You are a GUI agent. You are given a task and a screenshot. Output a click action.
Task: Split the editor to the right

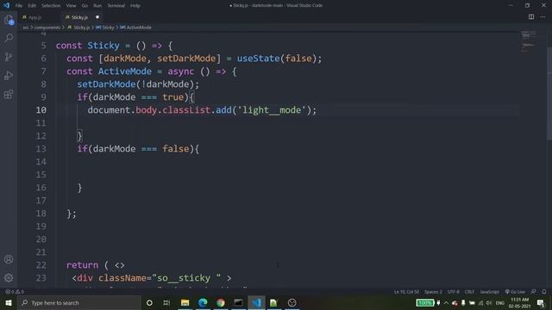(x=531, y=17)
